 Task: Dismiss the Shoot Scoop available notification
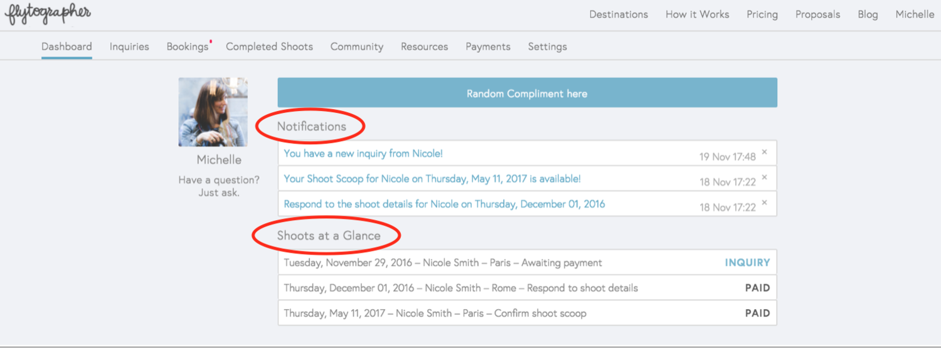tap(764, 177)
